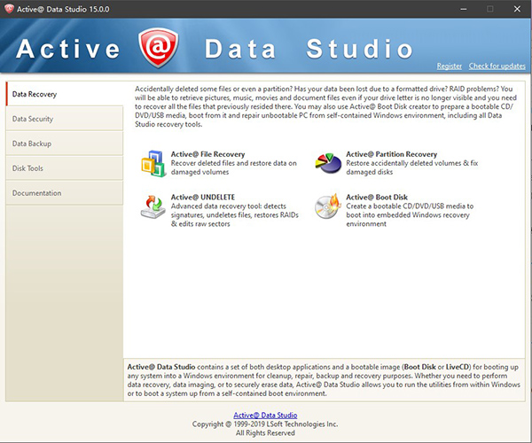The height and width of the screenshot is (443, 532).
Task: Show the Documentation tab
Action: click(x=65, y=193)
